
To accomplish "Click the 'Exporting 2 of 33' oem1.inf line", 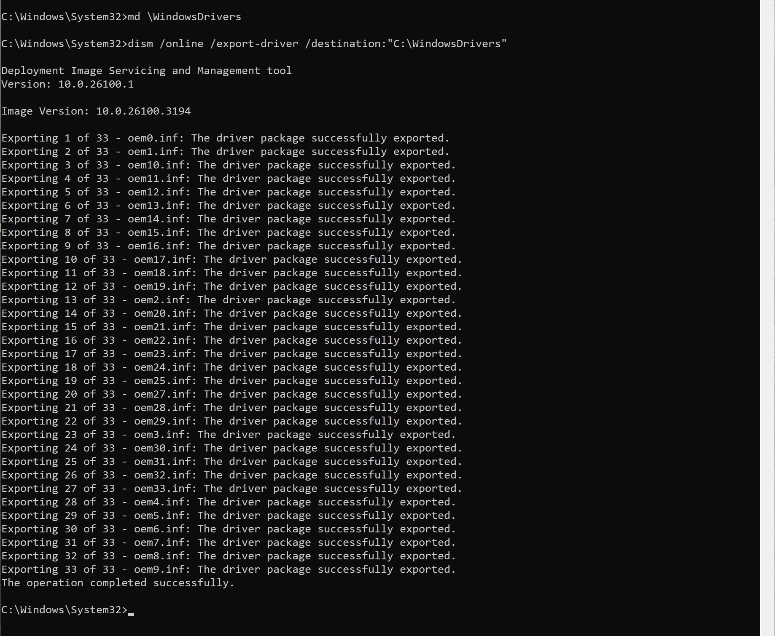I will pos(226,152).
